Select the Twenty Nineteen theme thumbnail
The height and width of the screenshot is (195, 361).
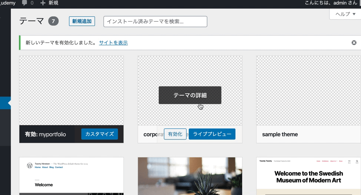pyautogui.click(x=72, y=176)
